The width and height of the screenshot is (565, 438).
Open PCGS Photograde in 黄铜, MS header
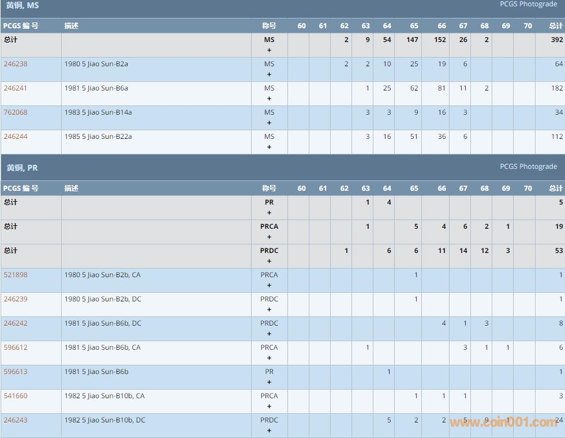(528, 4)
